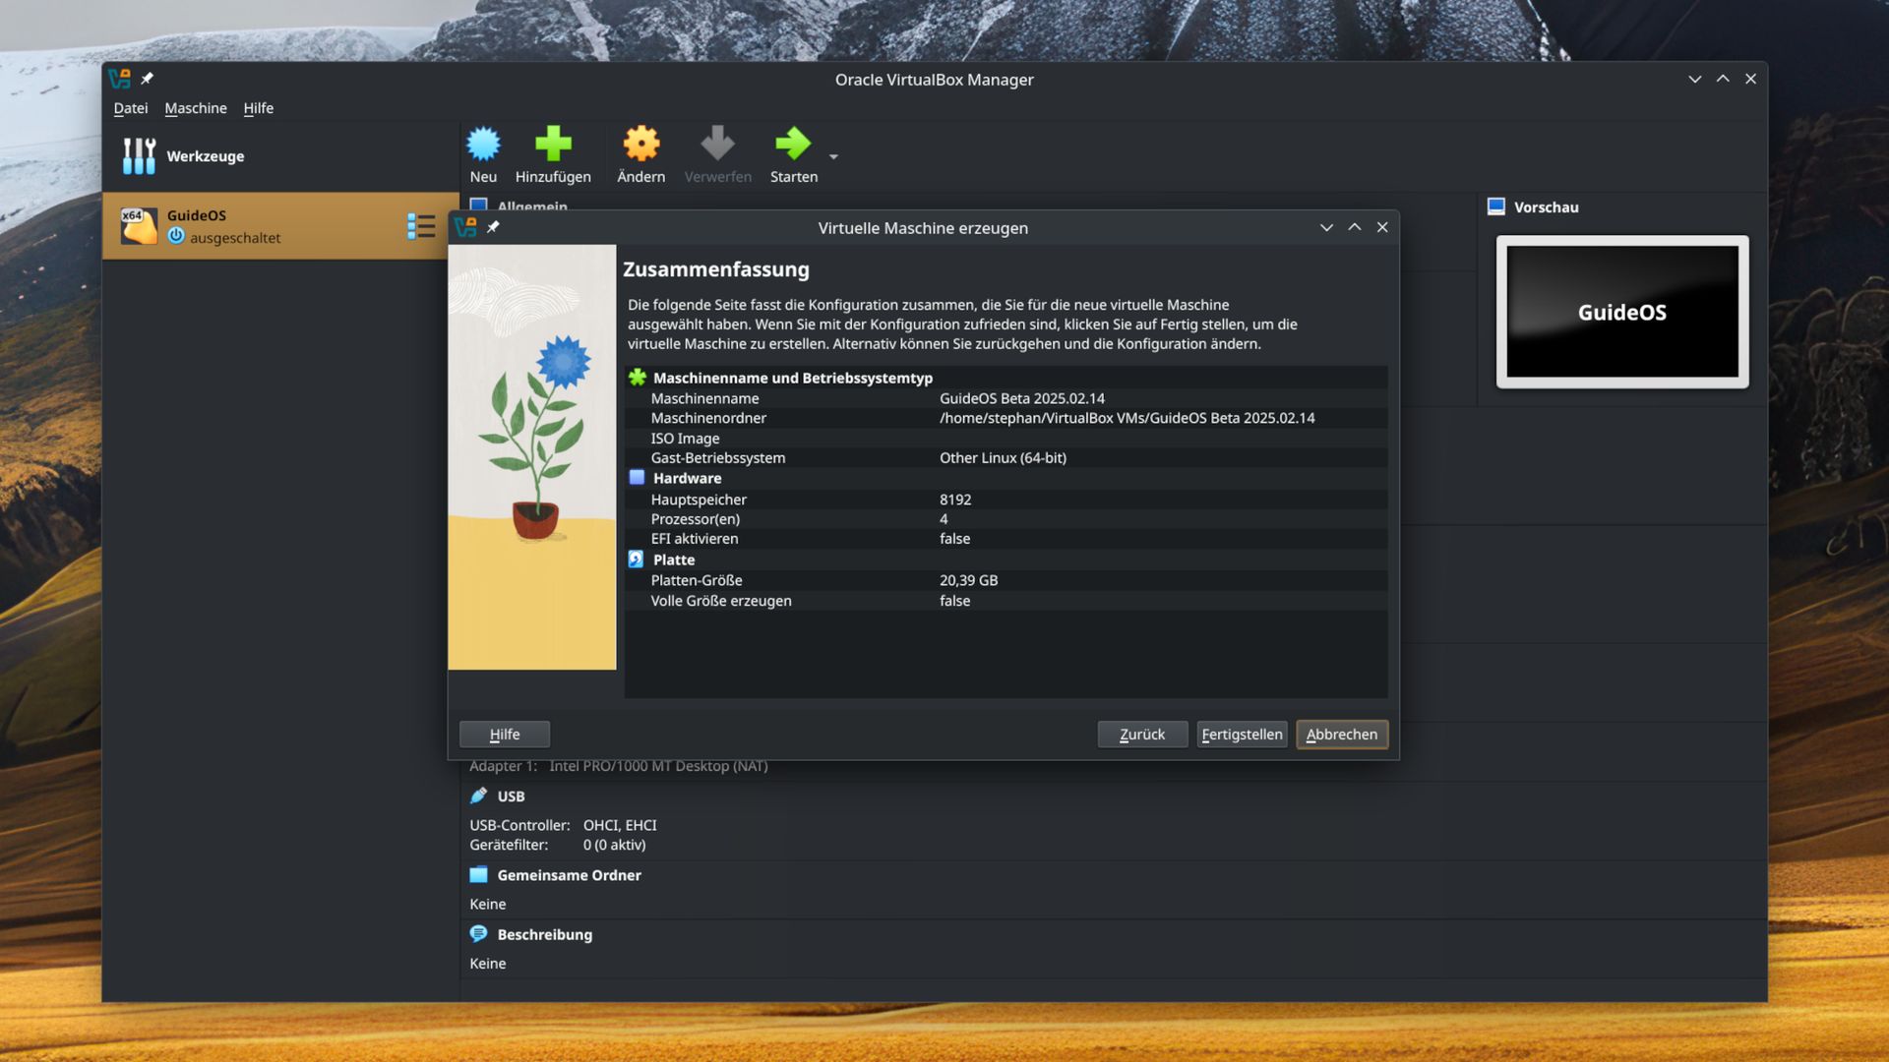Minimize the Oracle VirtualBox Manager window
Image resolution: width=1889 pixels, height=1062 pixels.
tap(1694, 79)
